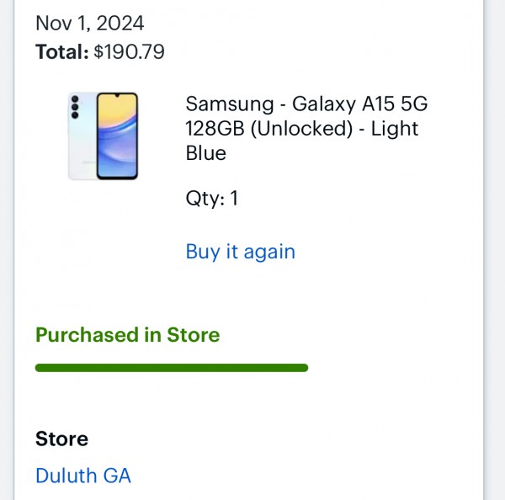Click the Light Blue color text

point(396,130)
